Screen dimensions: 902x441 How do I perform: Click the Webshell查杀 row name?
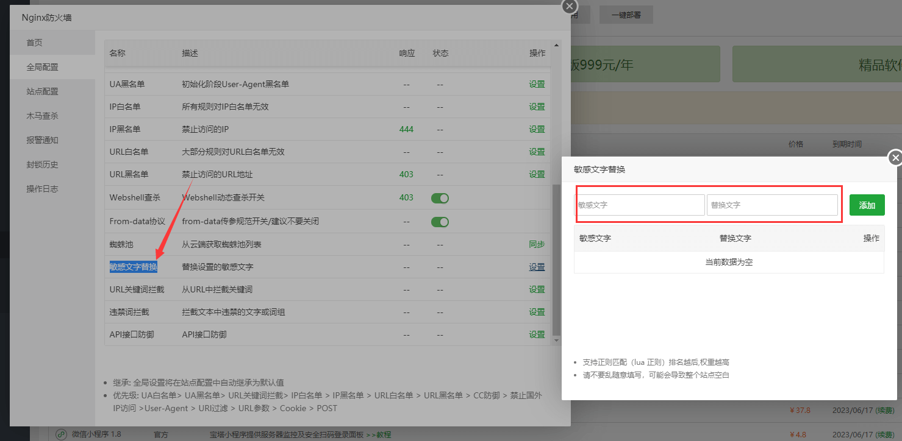pos(134,197)
